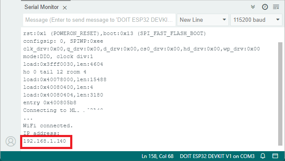Image resolution: width=285 pixels, height=161 pixels.
Task: Click the 'rst:0x1 (POWERON_RESET)' output line
Action: 115,34
